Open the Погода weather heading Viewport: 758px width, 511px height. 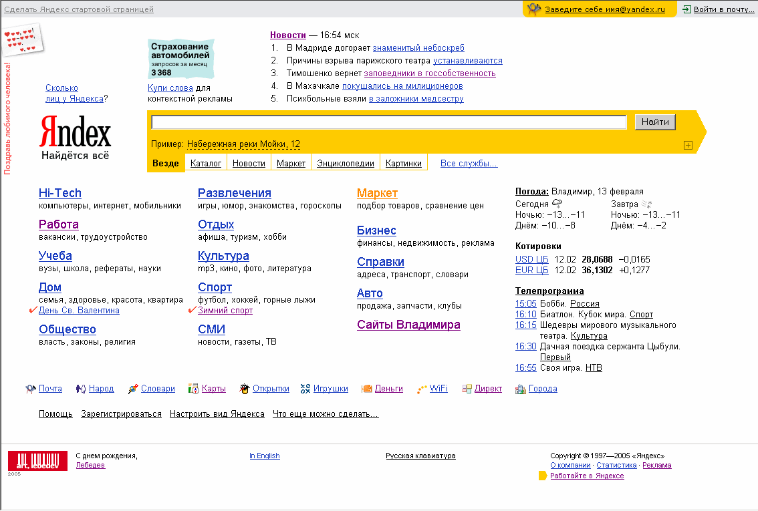click(x=532, y=191)
